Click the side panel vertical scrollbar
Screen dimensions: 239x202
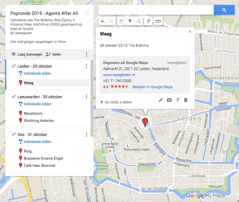pos(92,98)
